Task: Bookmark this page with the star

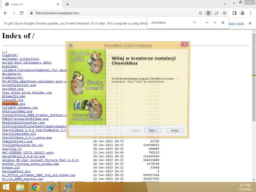Action: pyautogui.click(x=224, y=13)
